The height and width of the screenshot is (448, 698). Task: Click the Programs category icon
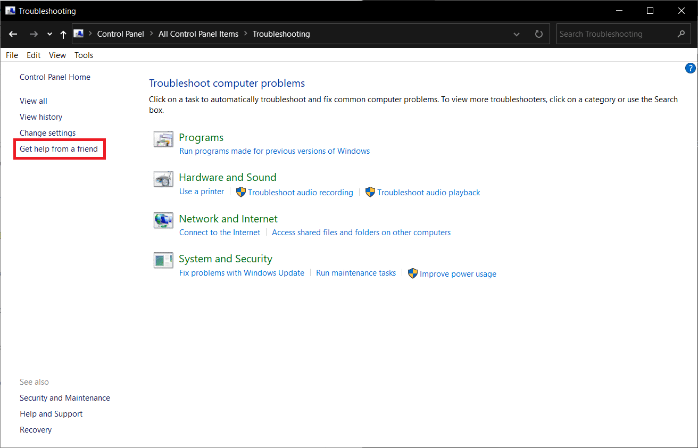coord(163,139)
